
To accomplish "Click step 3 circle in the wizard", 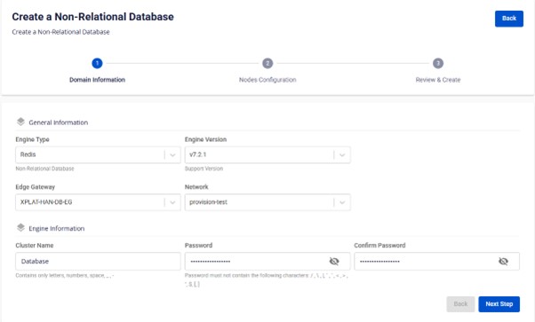I will [438, 63].
